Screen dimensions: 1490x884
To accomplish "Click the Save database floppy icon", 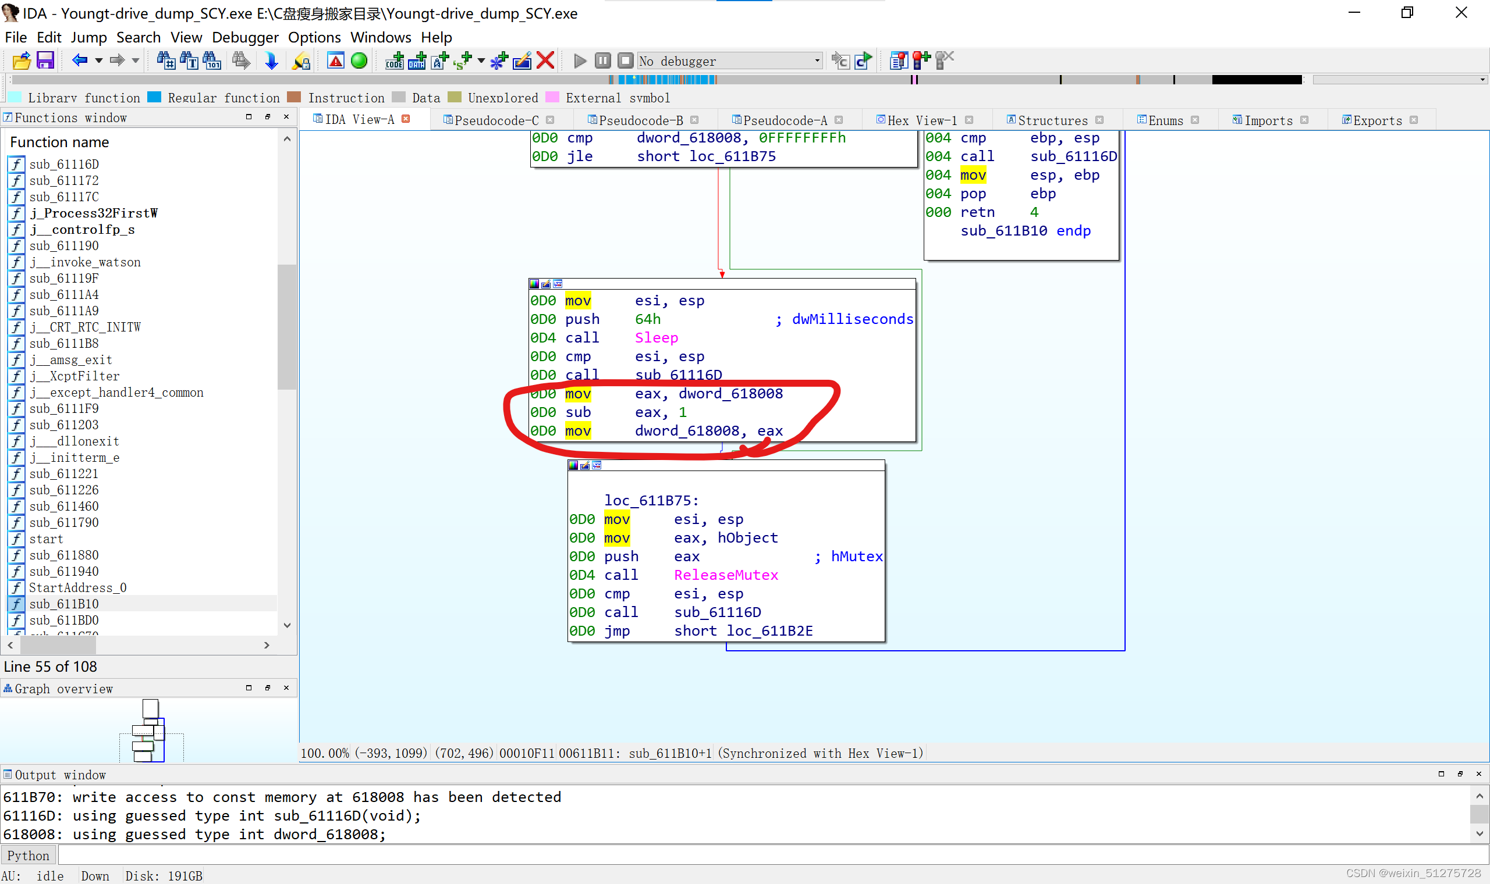I will (x=45, y=60).
